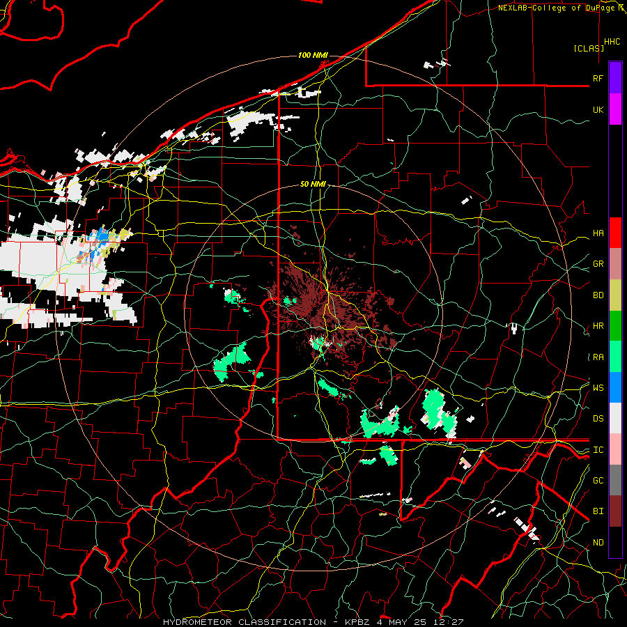Screen dimensions: 627x627
Task: Click the "RF" legend label
Action: pyautogui.click(x=598, y=78)
